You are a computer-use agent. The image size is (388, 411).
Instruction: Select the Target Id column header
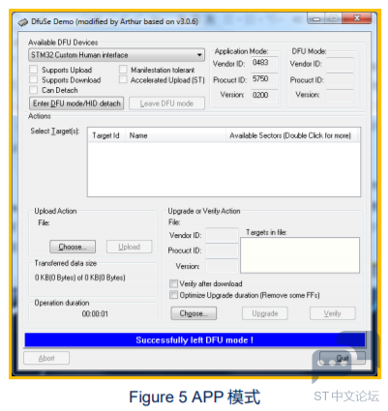106,135
